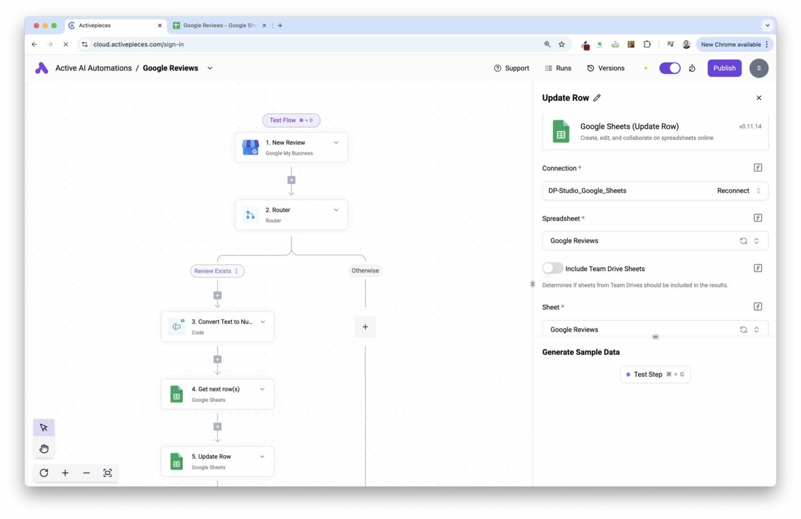Screen dimensions: 801x519
Task: Click Reconnect on the connection
Action: (x=733, y=191)
